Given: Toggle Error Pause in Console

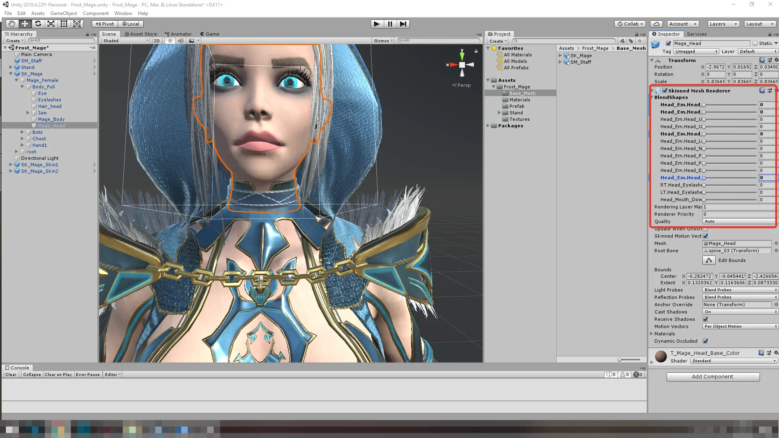Looking at the screenshot, I should (88, 375).
